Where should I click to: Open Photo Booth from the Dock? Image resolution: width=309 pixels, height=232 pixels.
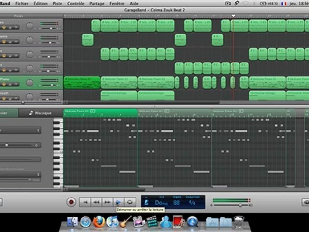(179, 222)
